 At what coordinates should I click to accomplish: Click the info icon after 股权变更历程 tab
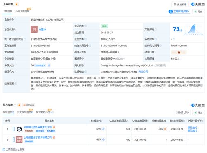click(53, 112)
